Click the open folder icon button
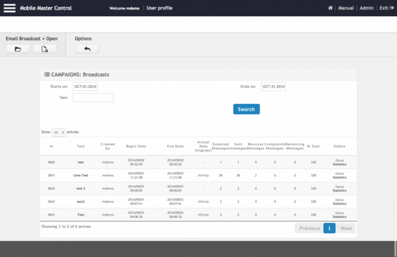The width and height of the screenshot is (397, 257). 18,49
